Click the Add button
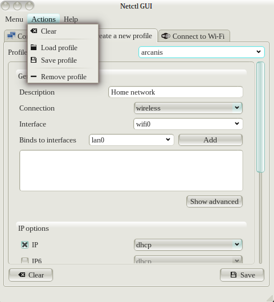This screenshot has width=274, height=302. (210, 140)
